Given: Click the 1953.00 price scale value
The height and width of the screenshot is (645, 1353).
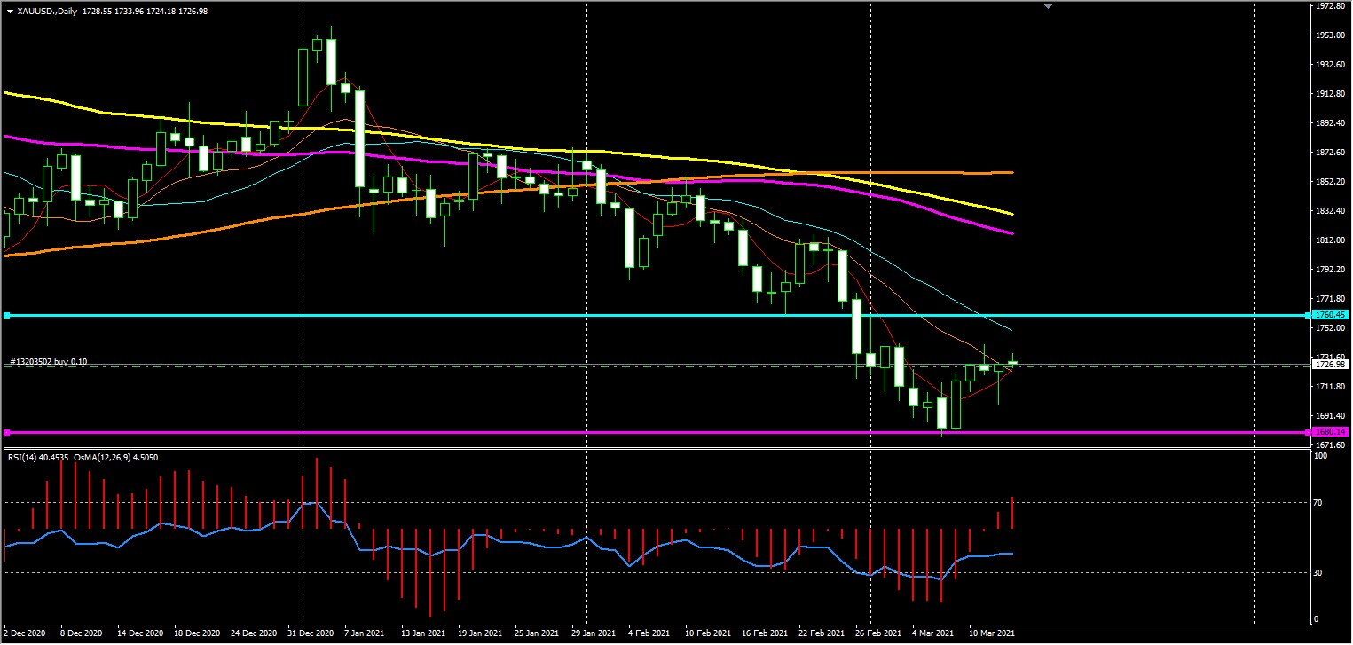Looking at the screenshot, I should click(x=1329, y=35).
